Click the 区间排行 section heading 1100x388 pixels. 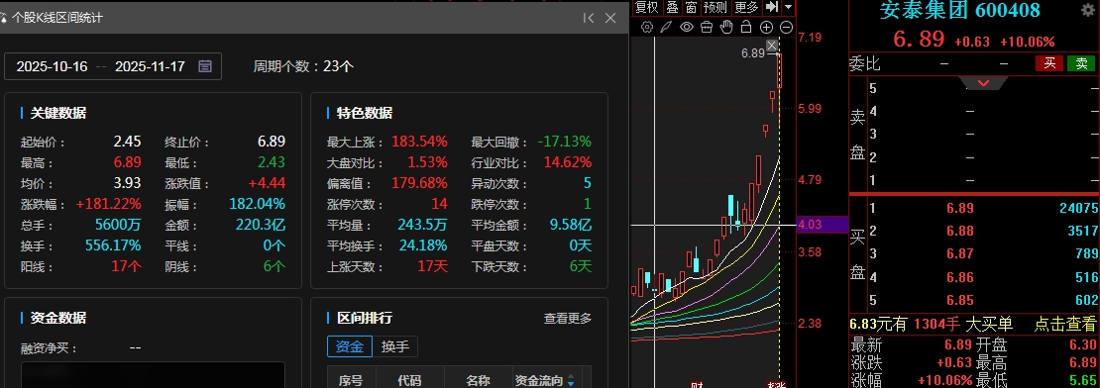(x=365, y=318)
